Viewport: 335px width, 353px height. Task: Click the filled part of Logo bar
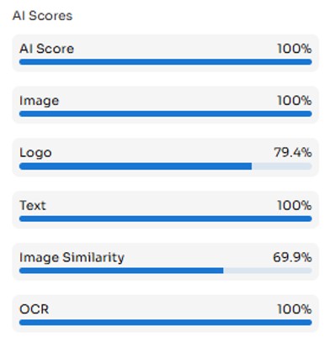click(x=136, y=166)
